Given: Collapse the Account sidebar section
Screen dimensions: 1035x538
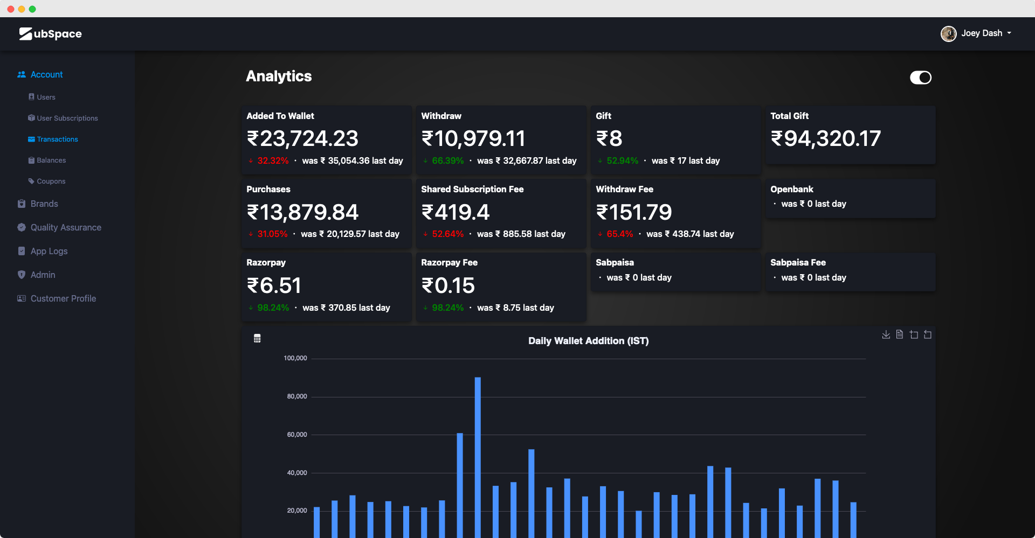Looking at the screenshot, I should [46, 74].
